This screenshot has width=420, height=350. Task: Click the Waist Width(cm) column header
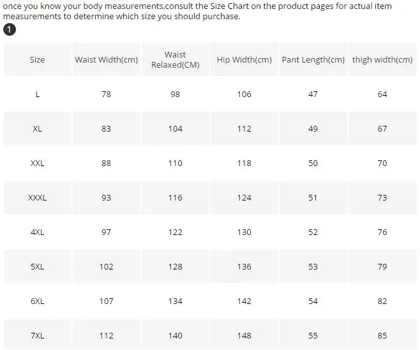pyautogui.click(x=106, y=59)
